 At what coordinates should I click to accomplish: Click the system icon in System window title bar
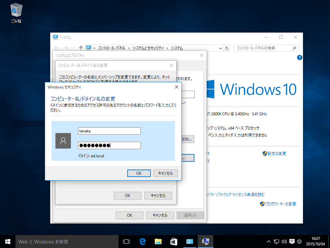click(x=55, y=37)
